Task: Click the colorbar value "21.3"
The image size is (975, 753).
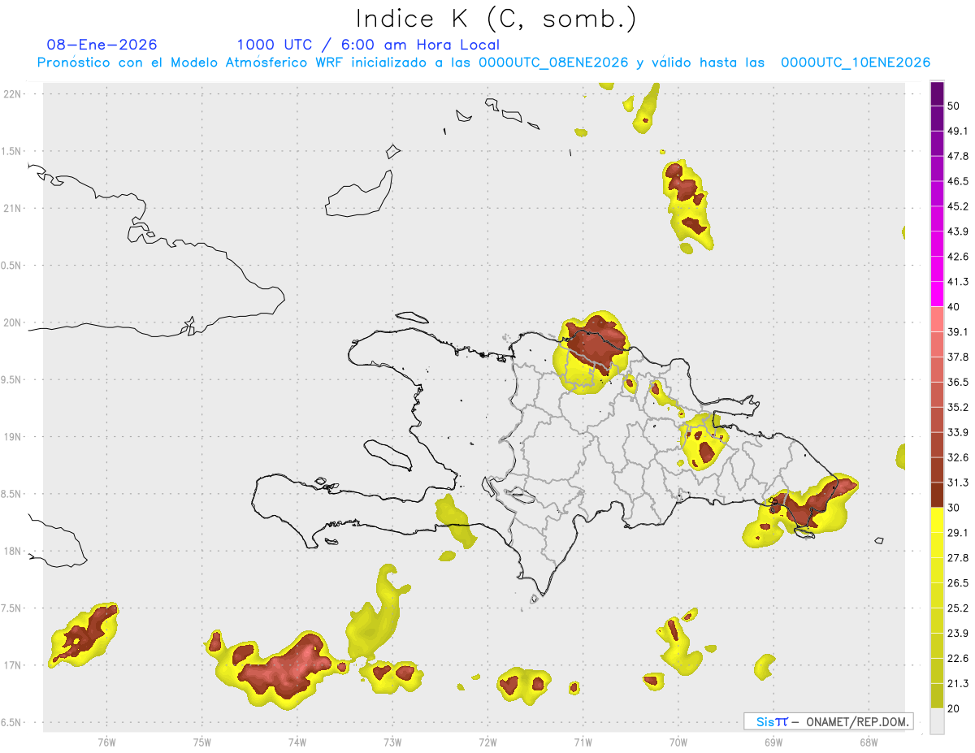Action: [x=958, y=685]
